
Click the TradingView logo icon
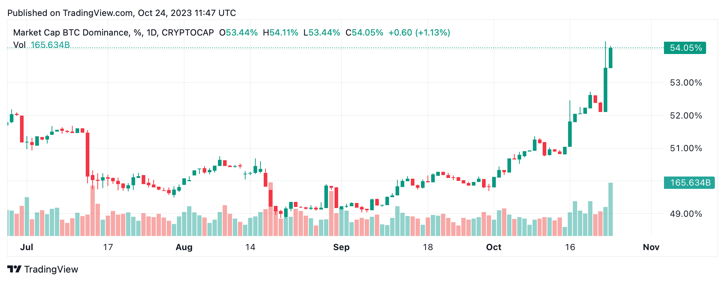click(x=15, y=269)
